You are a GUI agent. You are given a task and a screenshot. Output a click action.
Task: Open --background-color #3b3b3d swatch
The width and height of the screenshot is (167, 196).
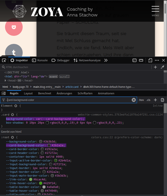click(x=41, y=142)
